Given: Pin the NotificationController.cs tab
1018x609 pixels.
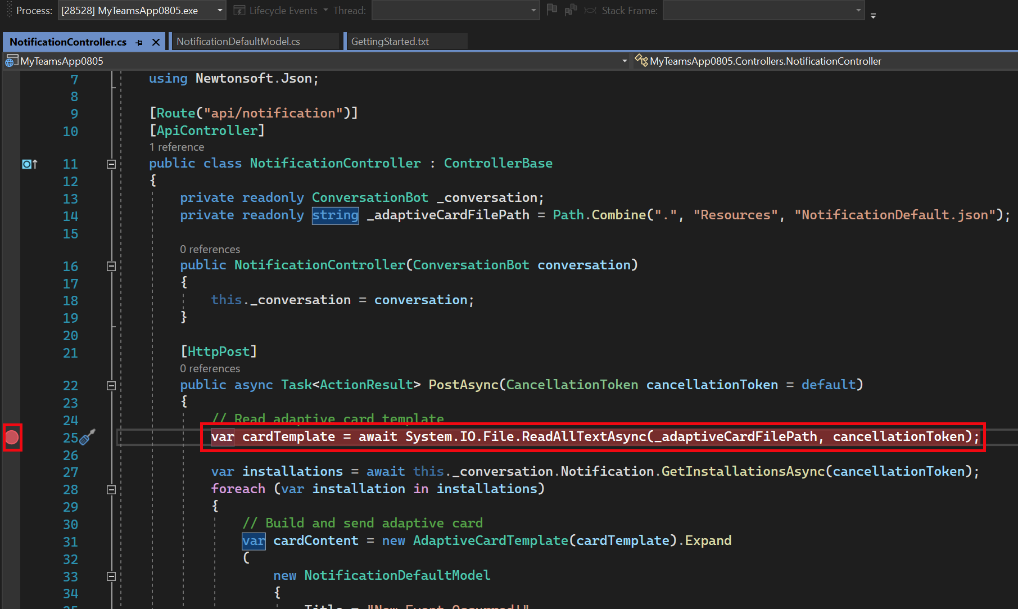Looking at the screenshot, I should 139,42.
